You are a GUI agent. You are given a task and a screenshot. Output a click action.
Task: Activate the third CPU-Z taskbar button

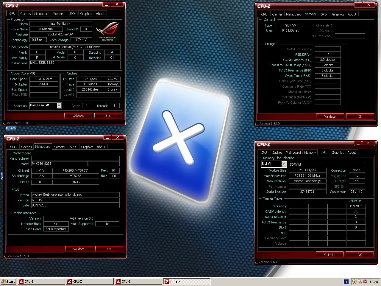tap(138, 282)
